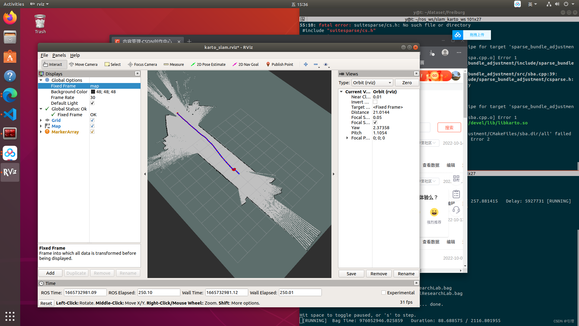579x326 pixels.
Task: Open the view Type dropdown Orbit (rviz)
Action: point(372,82)
